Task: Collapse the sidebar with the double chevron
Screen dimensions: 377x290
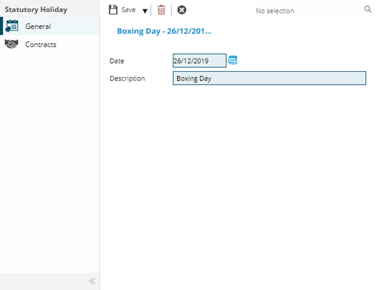Action: pyautogui.click(x=92, y=281)
